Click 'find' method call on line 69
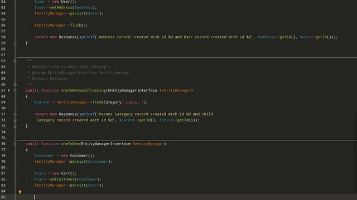 tap(97, 102)
